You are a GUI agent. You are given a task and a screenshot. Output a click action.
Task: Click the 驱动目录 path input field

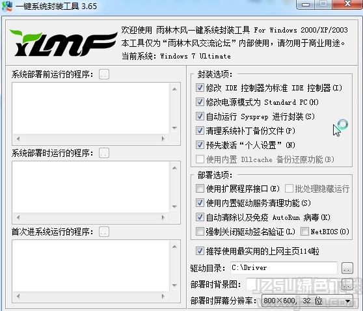[x=284, y=268]
